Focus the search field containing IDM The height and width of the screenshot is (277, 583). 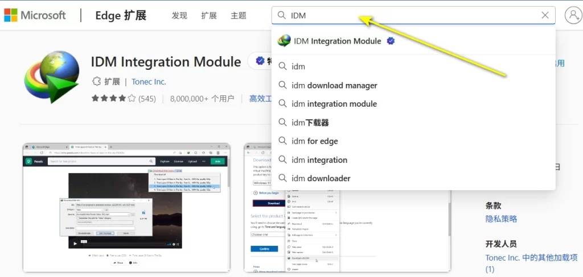413,15
